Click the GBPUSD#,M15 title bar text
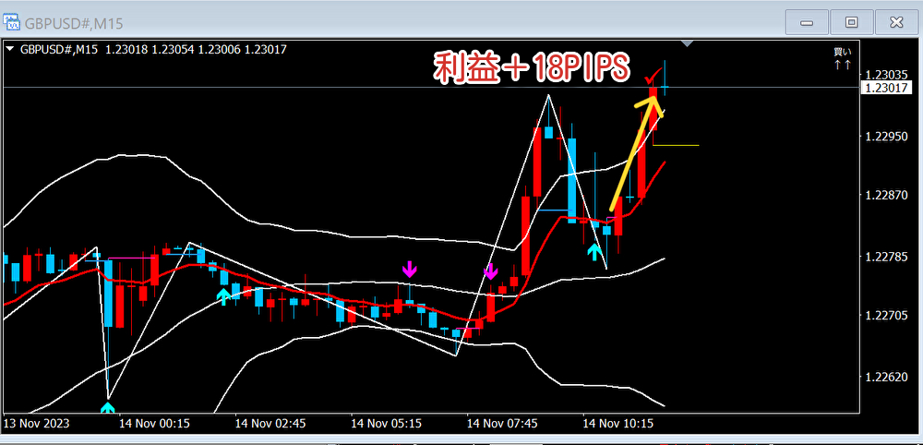923x445 pixels. coord(74,24)
